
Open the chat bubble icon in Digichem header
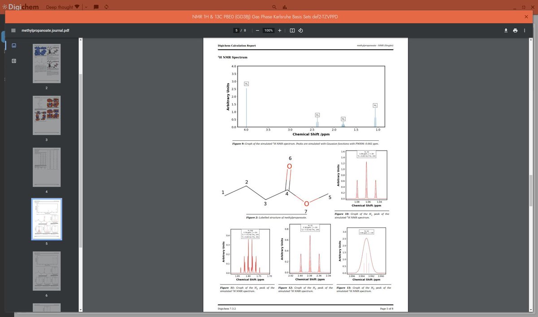click(x=96, y=7)
